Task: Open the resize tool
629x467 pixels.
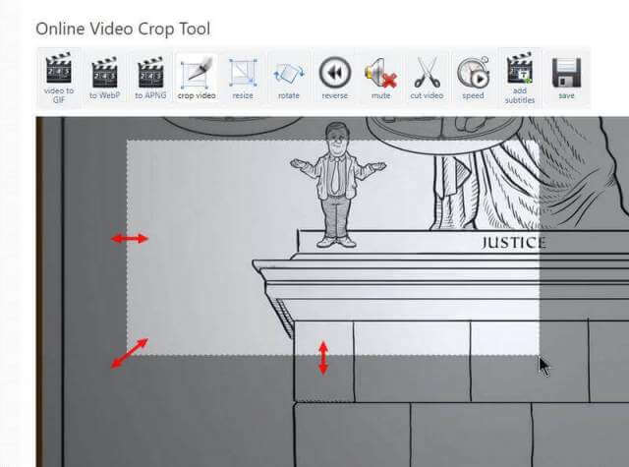Action: tap(243, 78)
